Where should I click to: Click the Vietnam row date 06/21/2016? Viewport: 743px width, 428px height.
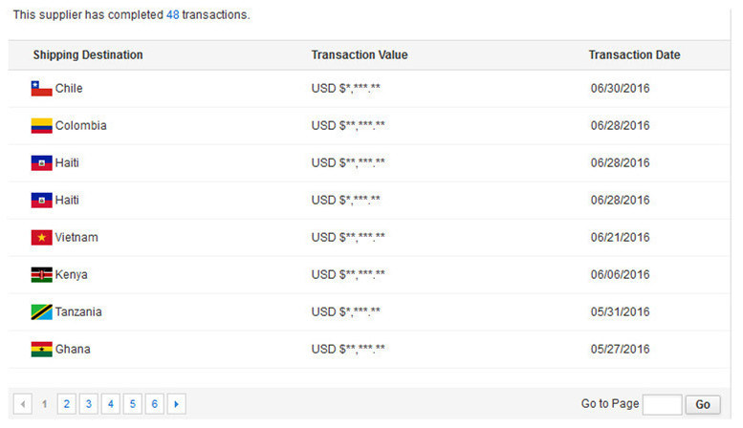point(620,238)
